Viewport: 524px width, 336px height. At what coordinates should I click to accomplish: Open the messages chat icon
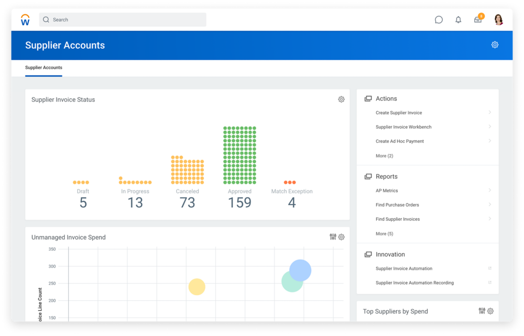[439, 19]
